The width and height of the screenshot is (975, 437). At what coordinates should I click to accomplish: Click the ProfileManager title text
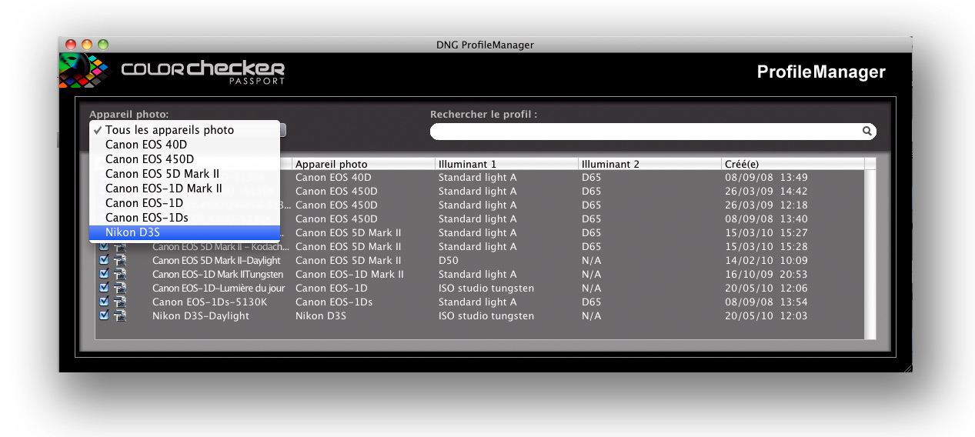pyautogui.click(x=821, y=72)
